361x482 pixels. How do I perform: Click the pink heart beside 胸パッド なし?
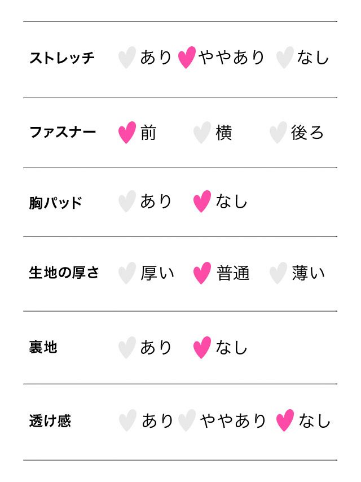pyautogui.click(x=202, y=201)
